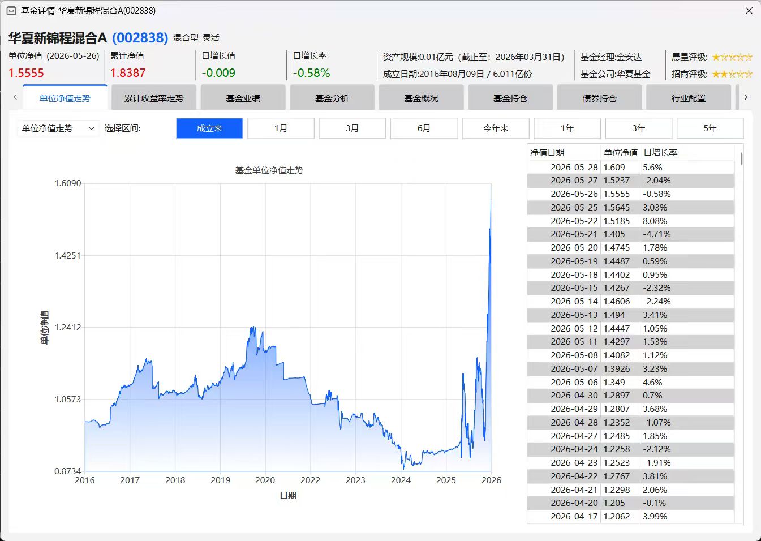Click the window title bar app icon
The width and height of the screenshot is (761, 541).
point(11,10)
